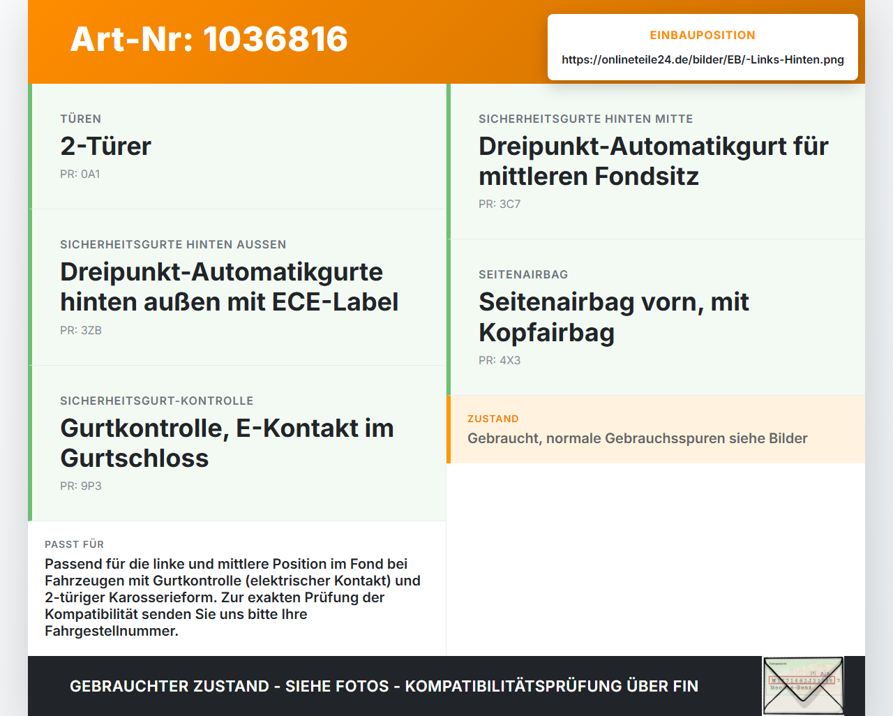
Task: Select the 2-Türer value
Action: click(105, 146)
